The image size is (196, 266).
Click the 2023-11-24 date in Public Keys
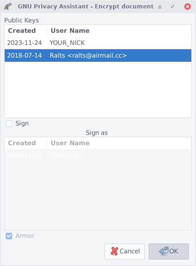[24, 43]
